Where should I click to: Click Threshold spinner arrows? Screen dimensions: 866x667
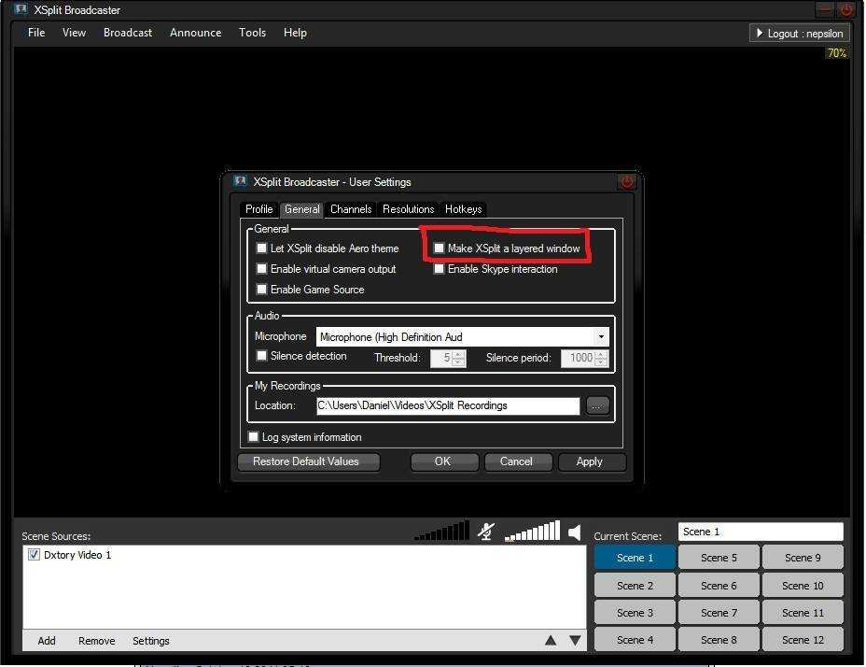(x=458, y=358)
